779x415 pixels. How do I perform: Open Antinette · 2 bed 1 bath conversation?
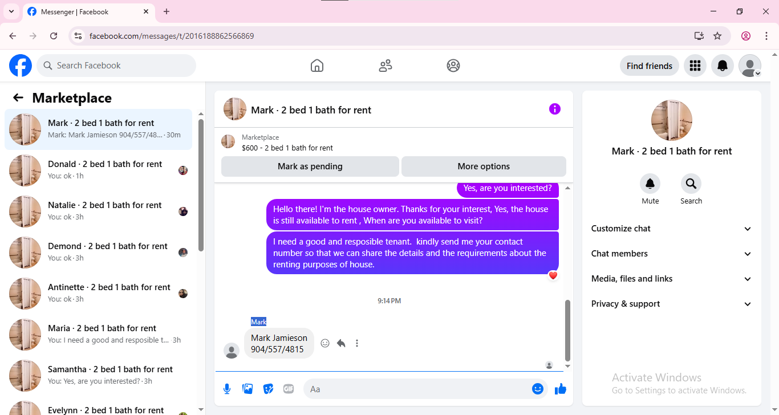(x=99, y=294)
